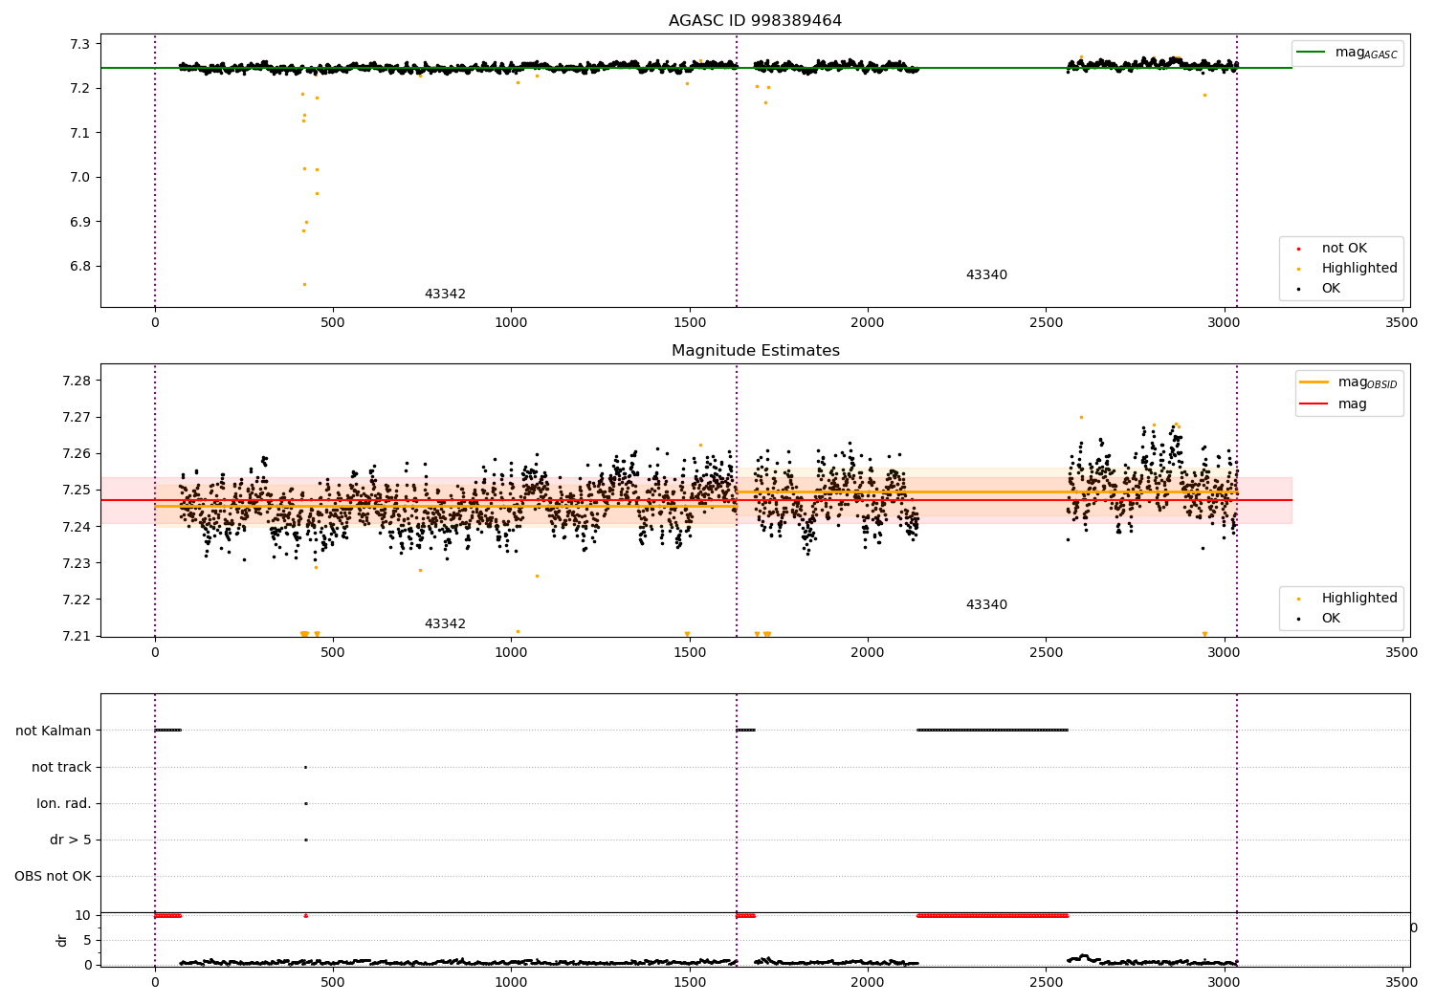Viewport: 1435px width, 1004px height.
Task: Click the '43342' label in the top plot
Action: click(445, 295)
